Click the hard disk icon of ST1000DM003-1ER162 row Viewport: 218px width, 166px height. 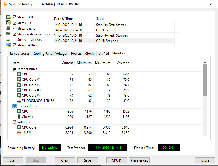pos(19,101)
